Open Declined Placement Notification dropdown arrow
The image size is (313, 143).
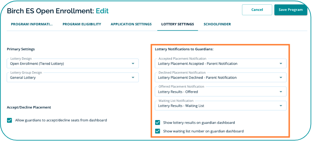281,77
